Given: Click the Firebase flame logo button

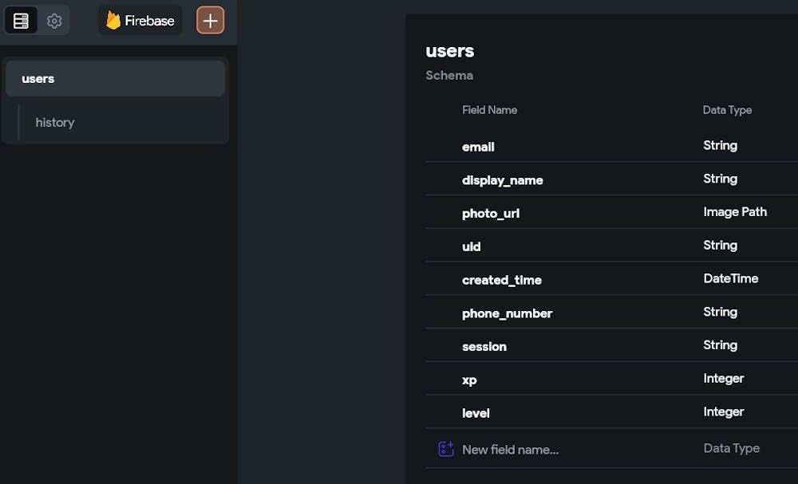Looking at the screenshot, I should click(140, 21).
